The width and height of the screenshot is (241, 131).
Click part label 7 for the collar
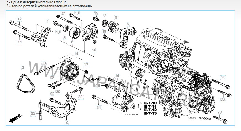105,15
